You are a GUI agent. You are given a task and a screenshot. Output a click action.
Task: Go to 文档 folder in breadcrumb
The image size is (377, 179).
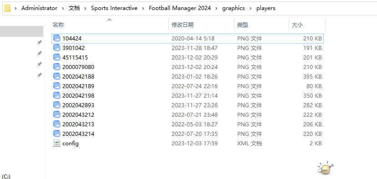tap(74, 8)
